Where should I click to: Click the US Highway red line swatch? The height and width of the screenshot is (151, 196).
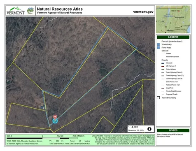click(163, 66)
